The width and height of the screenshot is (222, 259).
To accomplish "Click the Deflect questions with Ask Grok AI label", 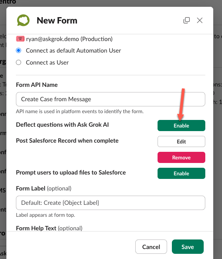I will click(x=62, y=125).
